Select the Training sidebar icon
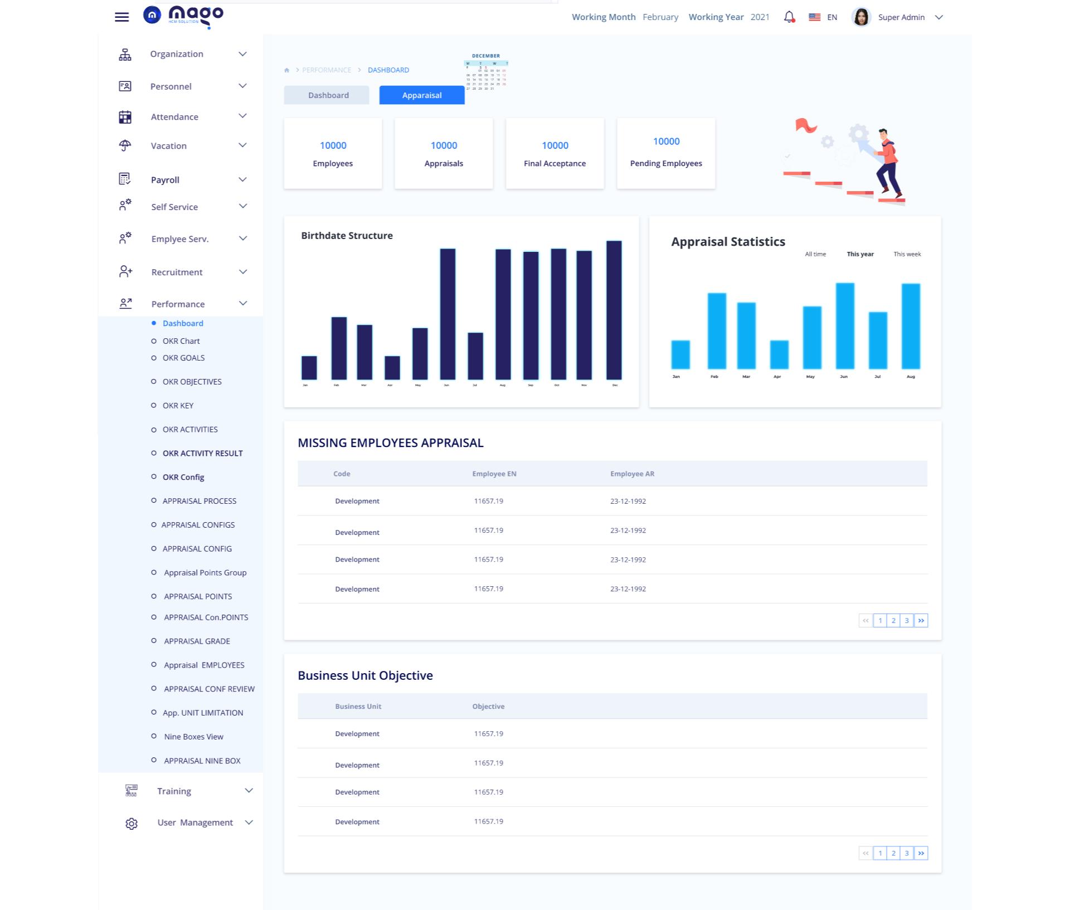1070x910 pixels. pos(131,790)
